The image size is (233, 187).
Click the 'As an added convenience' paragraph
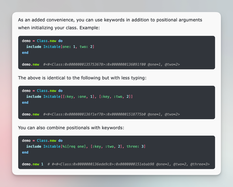coord(110,24)
